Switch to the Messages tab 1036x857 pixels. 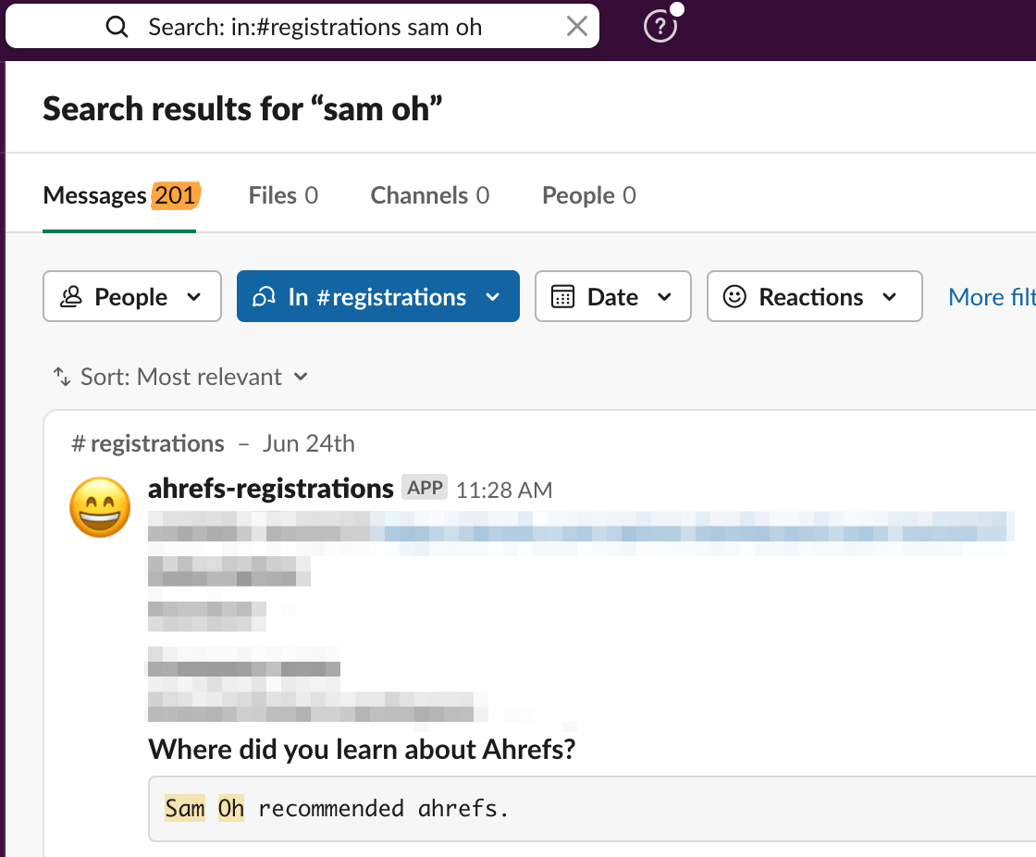pos(118,196)
